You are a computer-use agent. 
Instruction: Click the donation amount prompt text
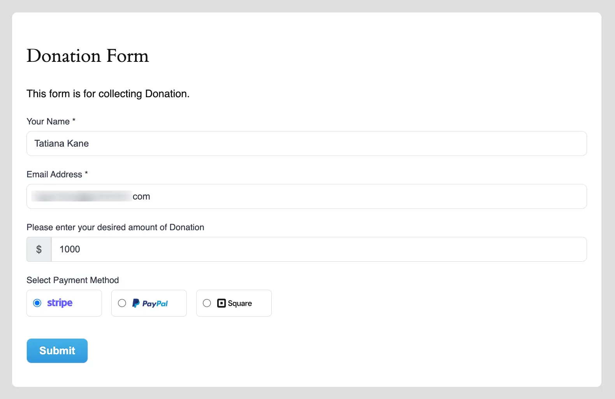(115, 227)
